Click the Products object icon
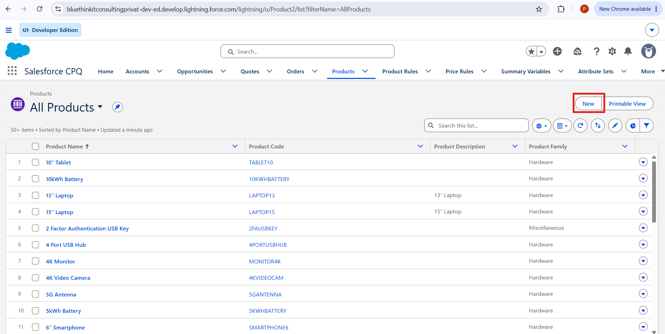 (18, 104)
